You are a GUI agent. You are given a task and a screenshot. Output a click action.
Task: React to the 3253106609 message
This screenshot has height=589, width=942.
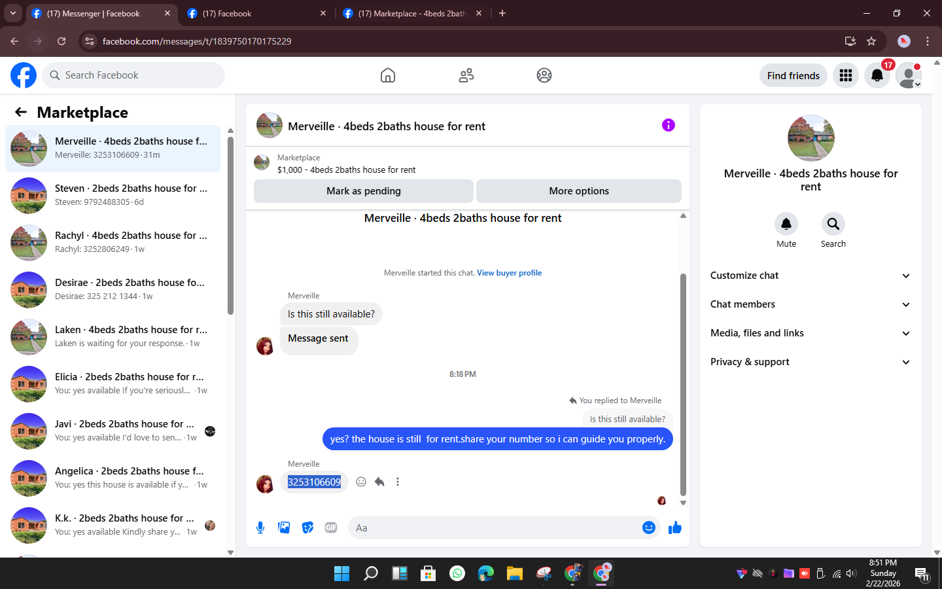click(x=361, y=482)
